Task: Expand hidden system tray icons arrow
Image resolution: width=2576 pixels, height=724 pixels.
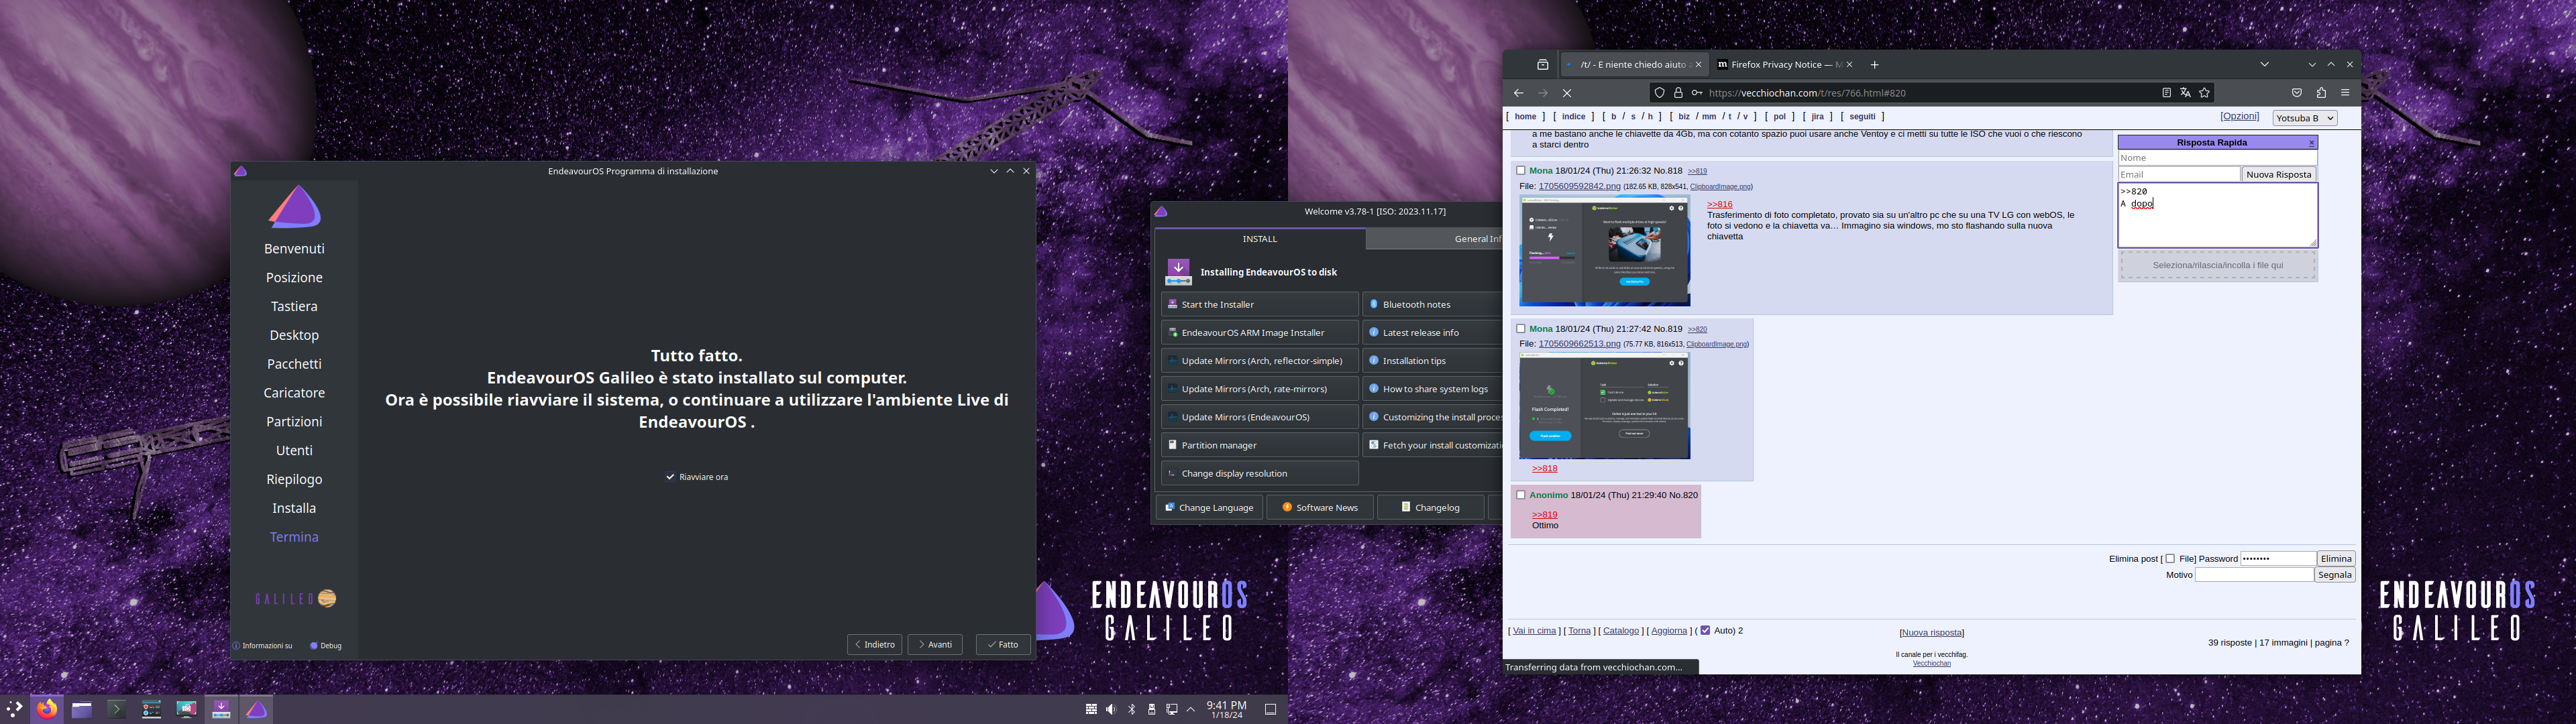Action: 1191,709
